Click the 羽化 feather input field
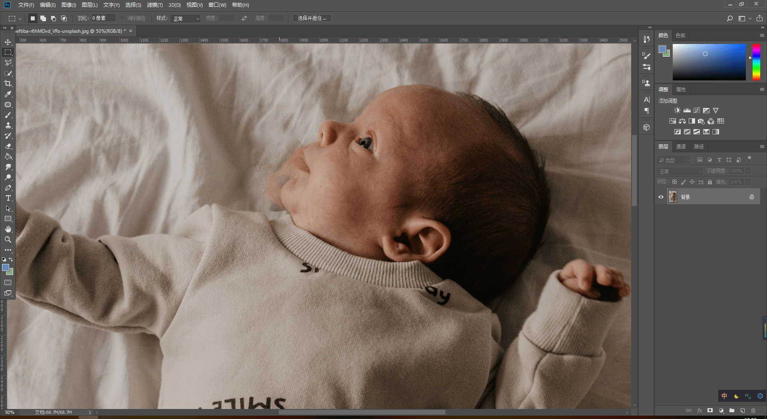Screen dimensions: 767x419 (103, 18)
